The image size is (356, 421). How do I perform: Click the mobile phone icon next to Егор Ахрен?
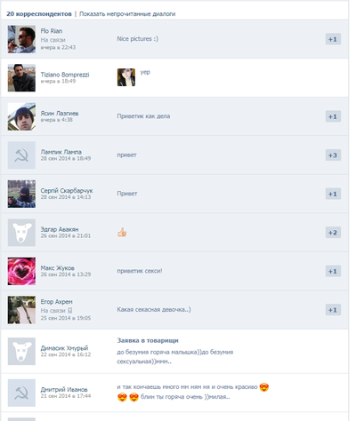[x=70, y=311]
